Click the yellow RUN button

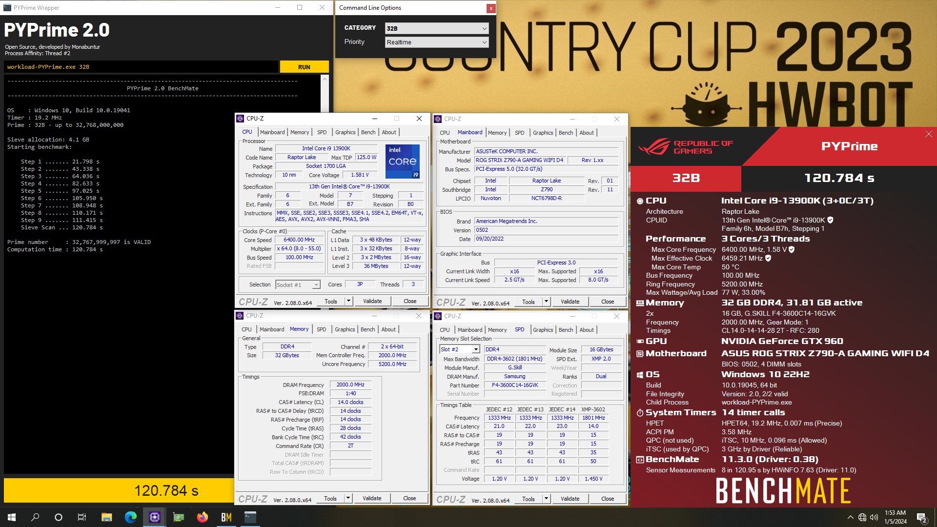pos(304,67)
